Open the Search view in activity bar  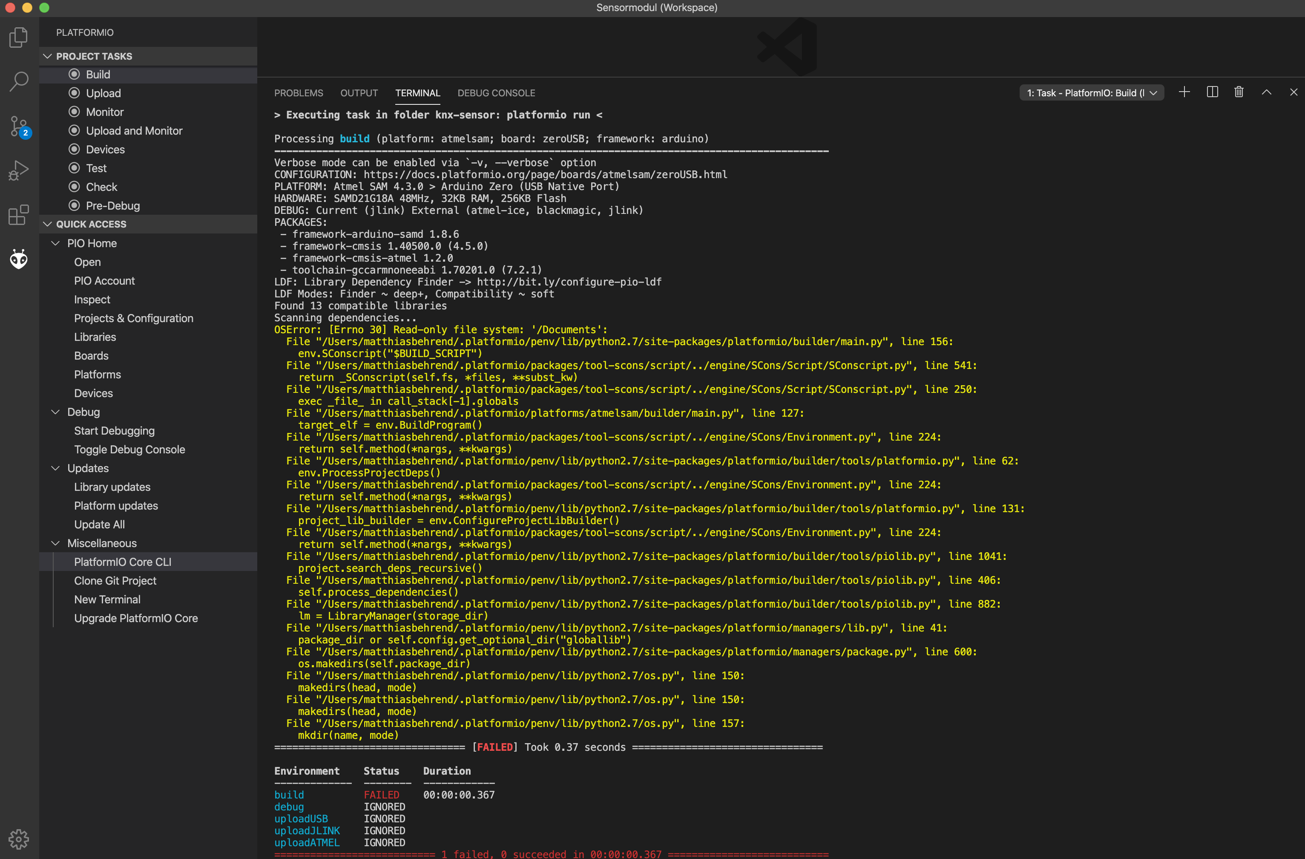click(x=19, y=82)
